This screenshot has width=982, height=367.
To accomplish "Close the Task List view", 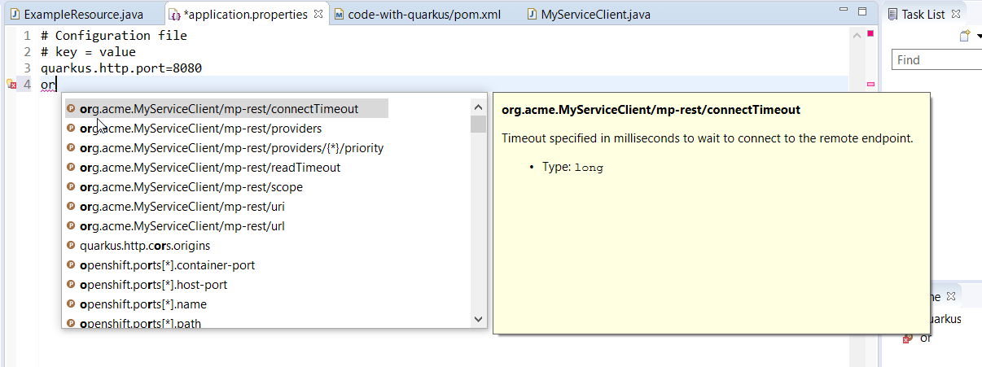I will [x=956, y=15].
